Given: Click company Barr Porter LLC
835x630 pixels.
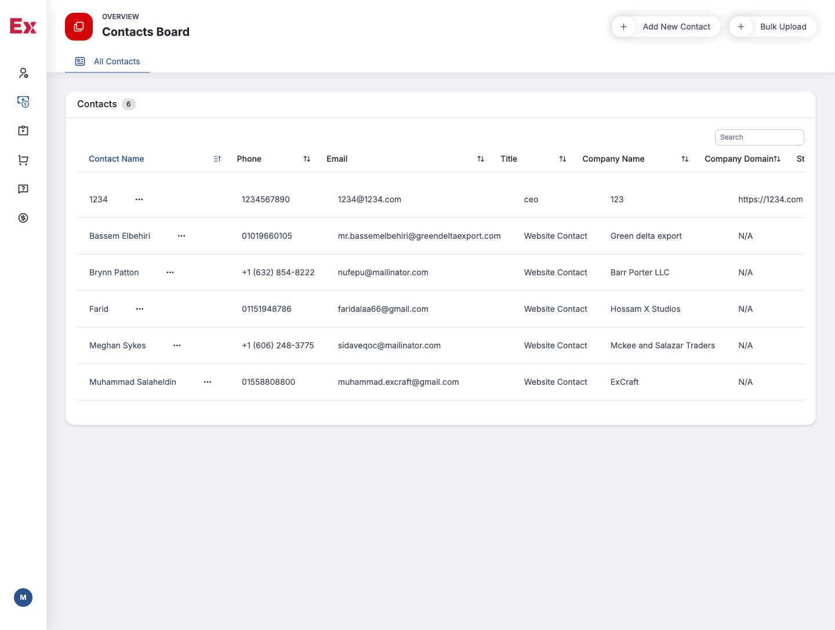Looking at the screenshot, I should pos(640,272).
